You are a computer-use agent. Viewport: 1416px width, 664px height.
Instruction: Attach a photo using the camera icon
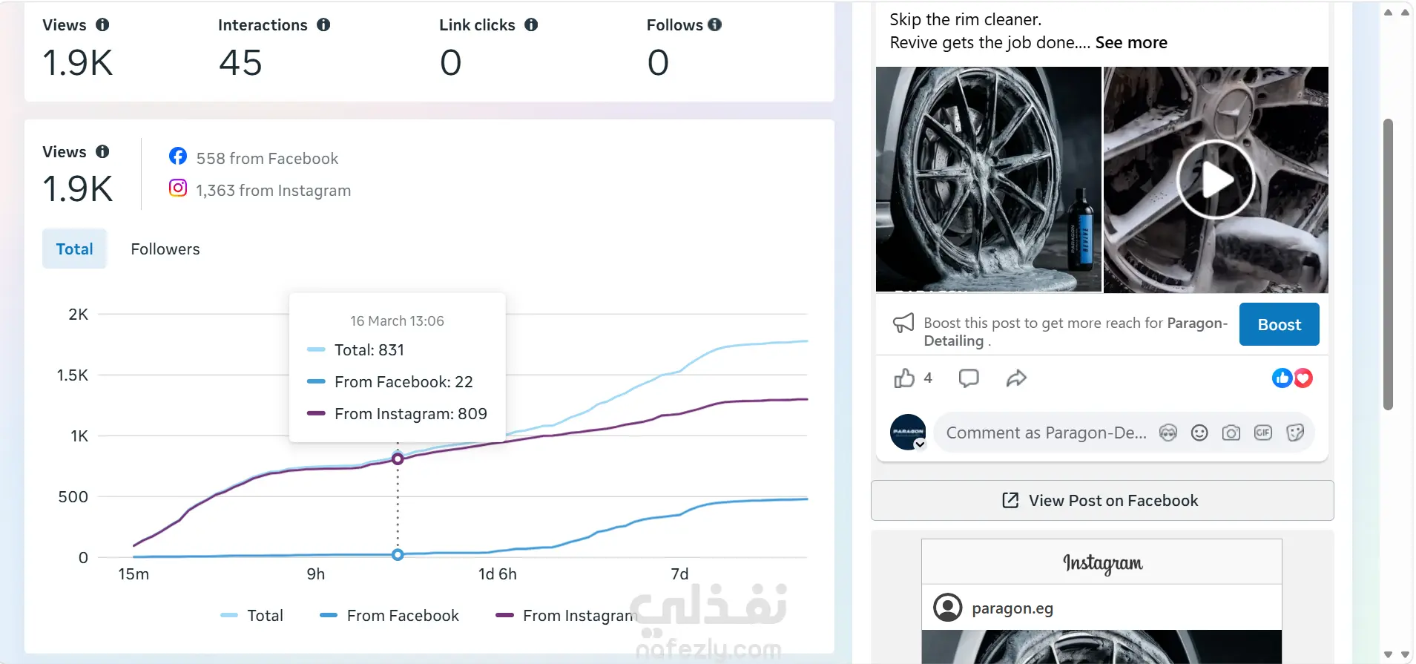point(1231,433)
